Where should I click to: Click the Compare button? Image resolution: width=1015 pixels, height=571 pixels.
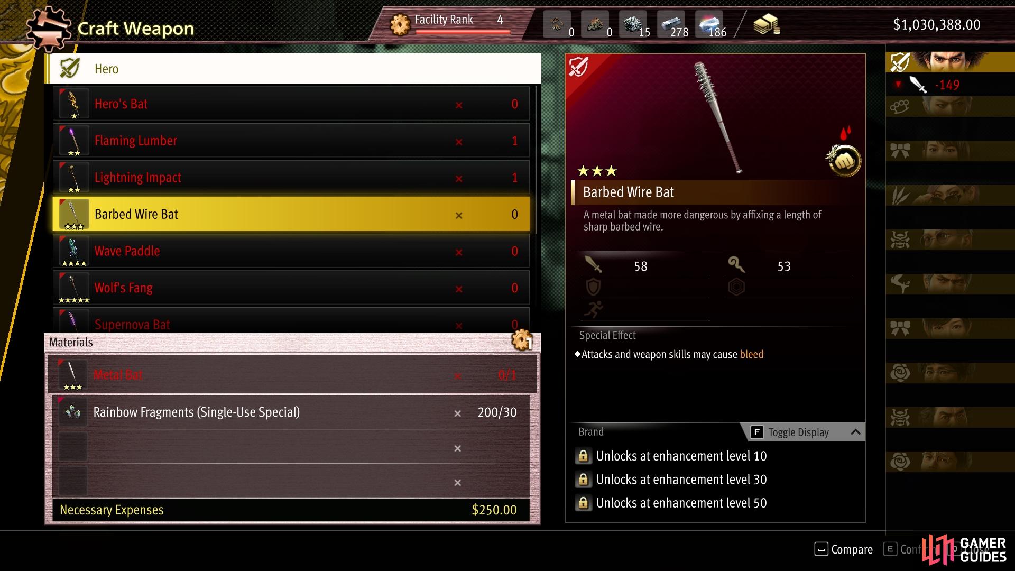843,549
